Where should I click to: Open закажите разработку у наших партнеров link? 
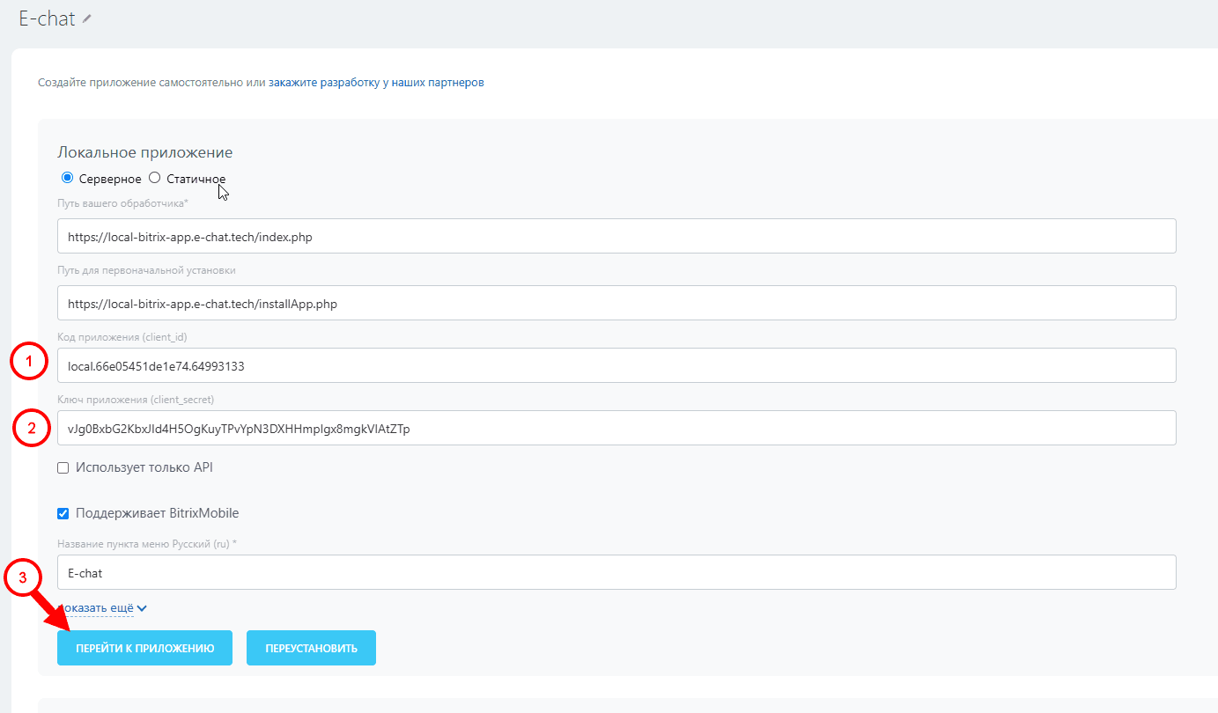(x=376, y=83)
